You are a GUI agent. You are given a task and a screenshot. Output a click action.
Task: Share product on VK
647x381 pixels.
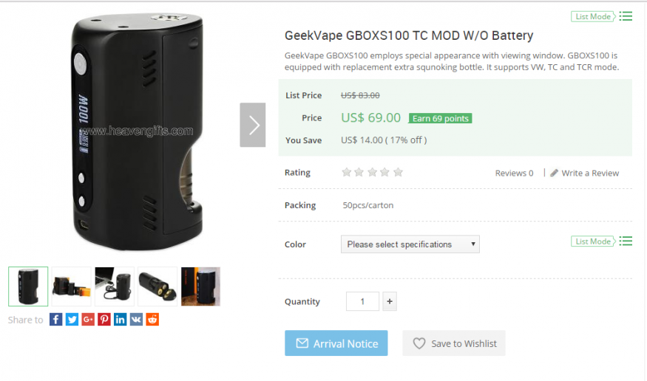coord(136,319)
